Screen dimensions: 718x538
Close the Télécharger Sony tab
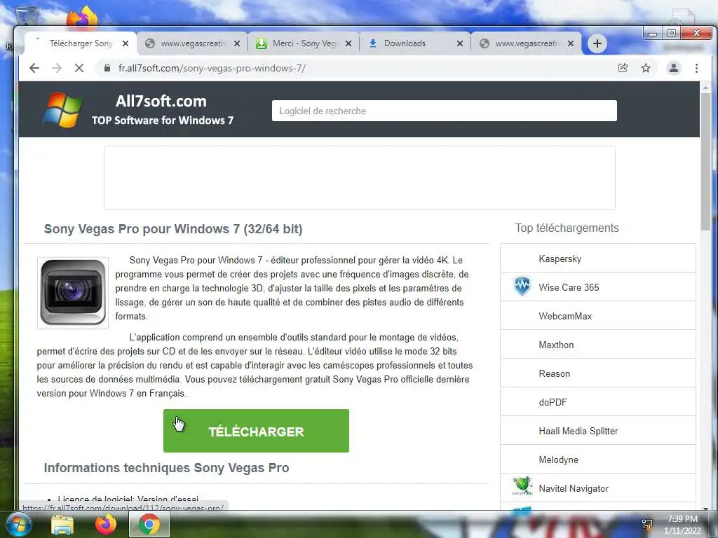pyautogui.click(x=126, y=43)
